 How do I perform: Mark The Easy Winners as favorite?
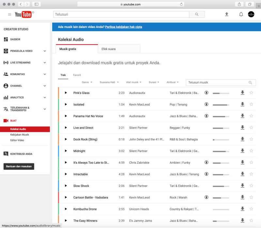[x=251, y=221]
